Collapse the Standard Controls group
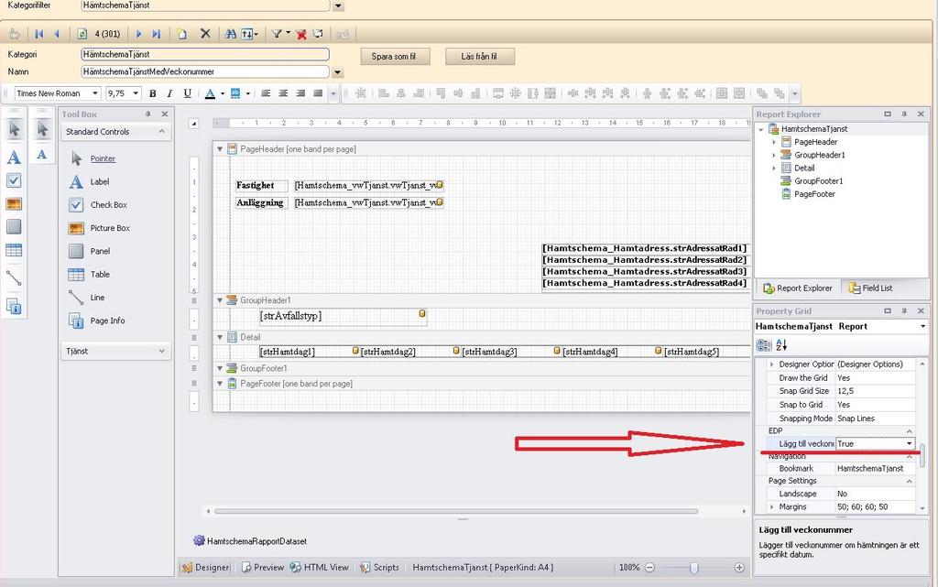 pyautogui.click(x=162, y=132)
